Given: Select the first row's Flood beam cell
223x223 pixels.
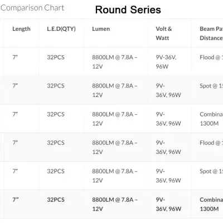Looking at the screenshot, I should click(211, 57).
